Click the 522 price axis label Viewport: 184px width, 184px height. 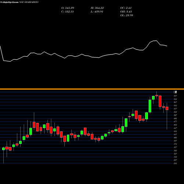[x=175, y=112]
